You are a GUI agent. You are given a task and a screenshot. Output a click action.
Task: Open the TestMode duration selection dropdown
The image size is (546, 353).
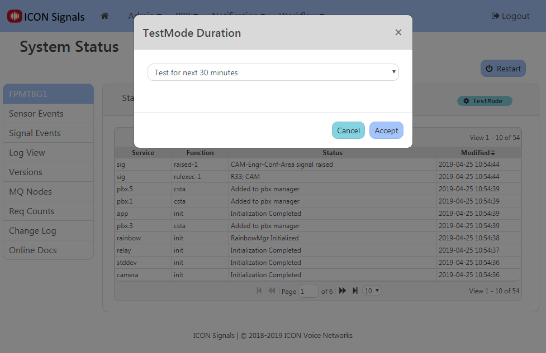tap(273, 72)
